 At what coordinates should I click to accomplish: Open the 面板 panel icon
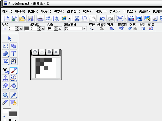143,28
